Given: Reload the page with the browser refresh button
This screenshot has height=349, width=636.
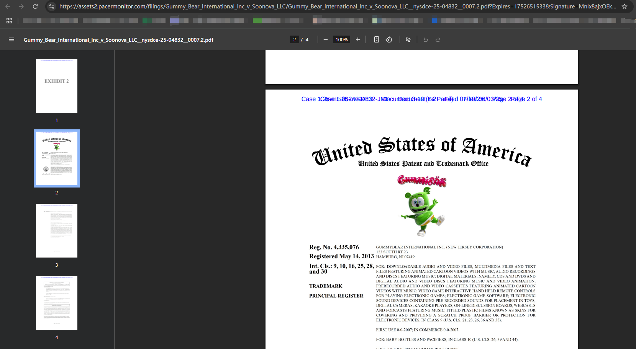Looking at the screenshot, I should coord(35,7).
